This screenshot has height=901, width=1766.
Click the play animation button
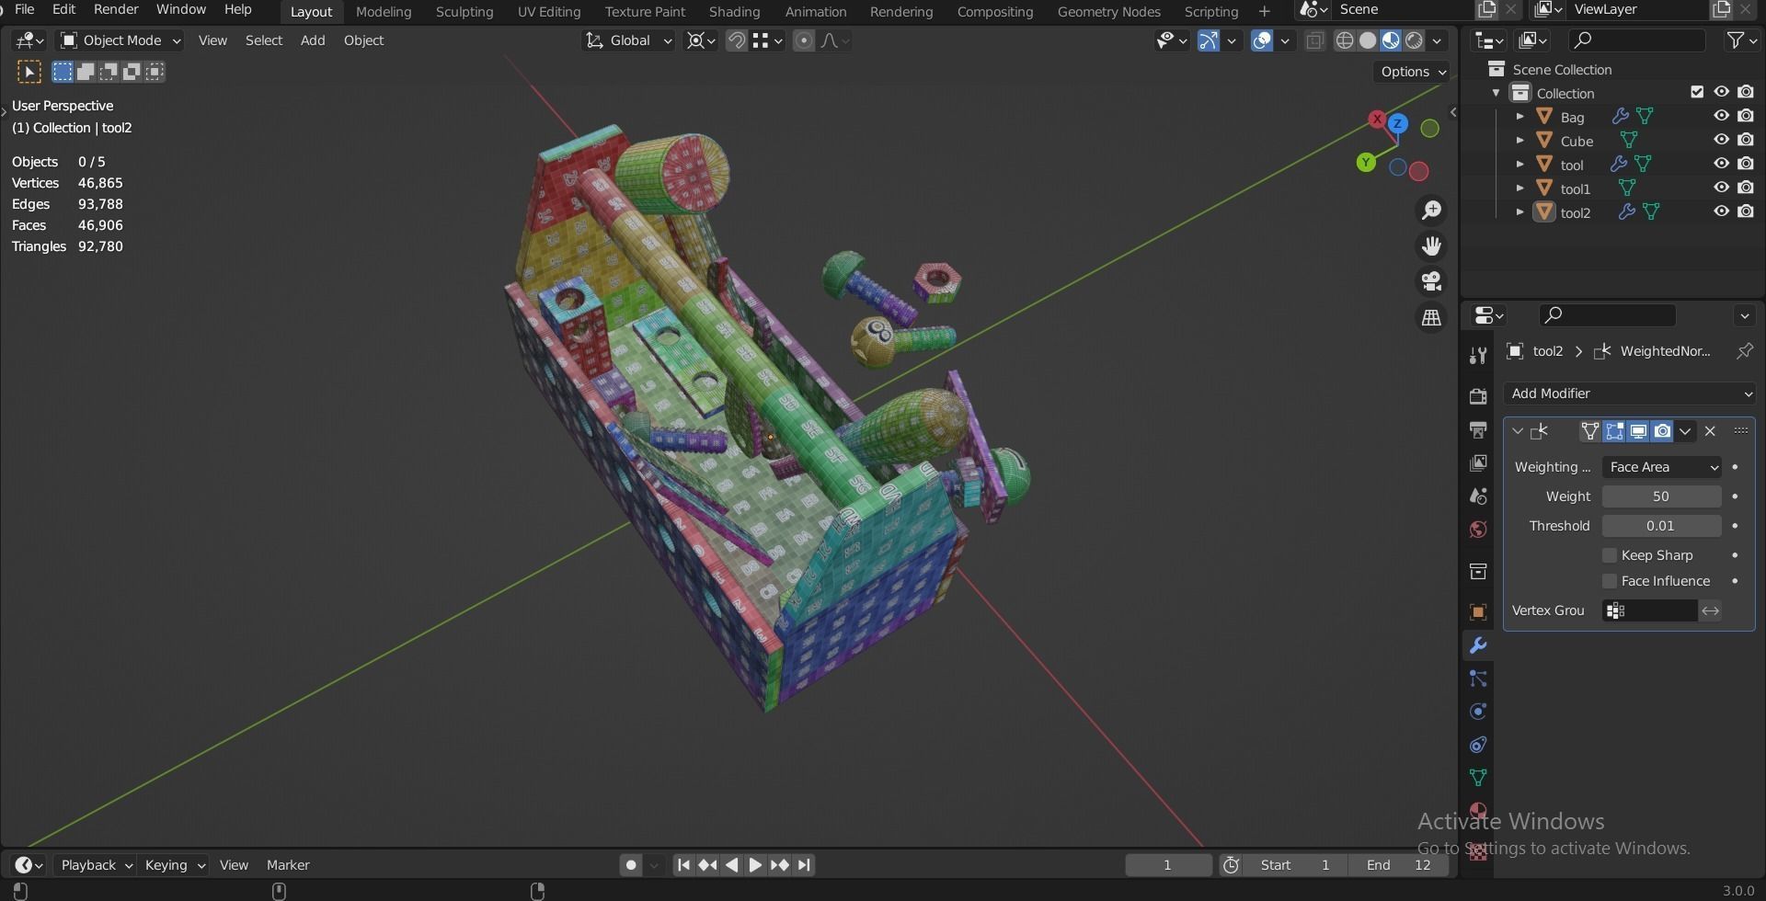pos(755,865)
